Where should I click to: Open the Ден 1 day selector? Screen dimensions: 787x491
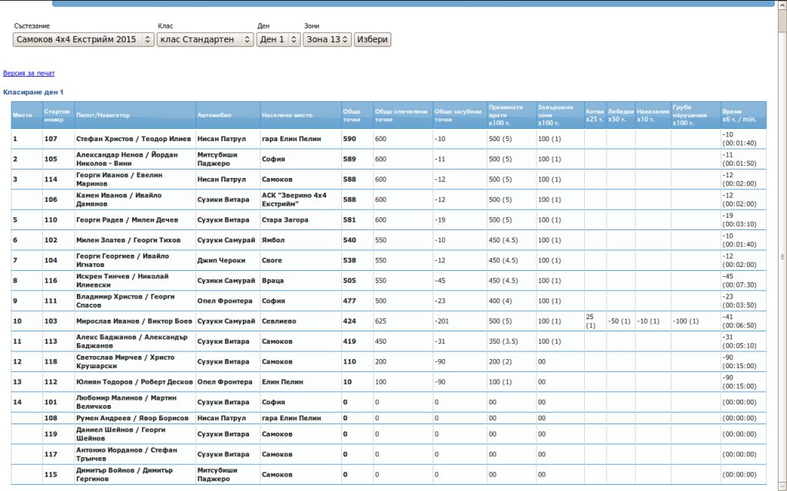(x=278, y=39)
